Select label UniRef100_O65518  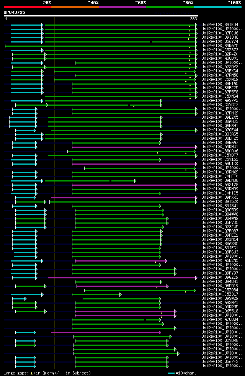click(220, 311)
